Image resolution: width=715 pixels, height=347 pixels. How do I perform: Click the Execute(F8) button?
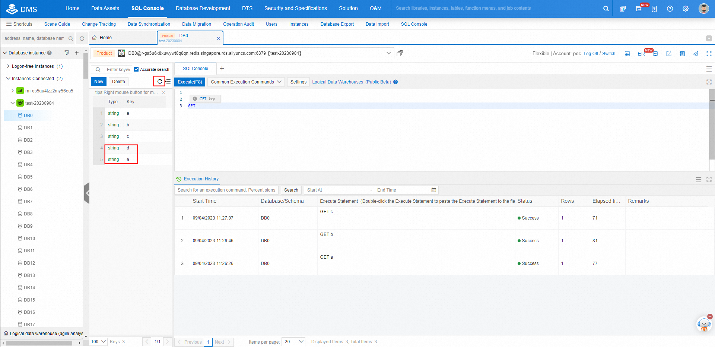(x=190, y=82)
